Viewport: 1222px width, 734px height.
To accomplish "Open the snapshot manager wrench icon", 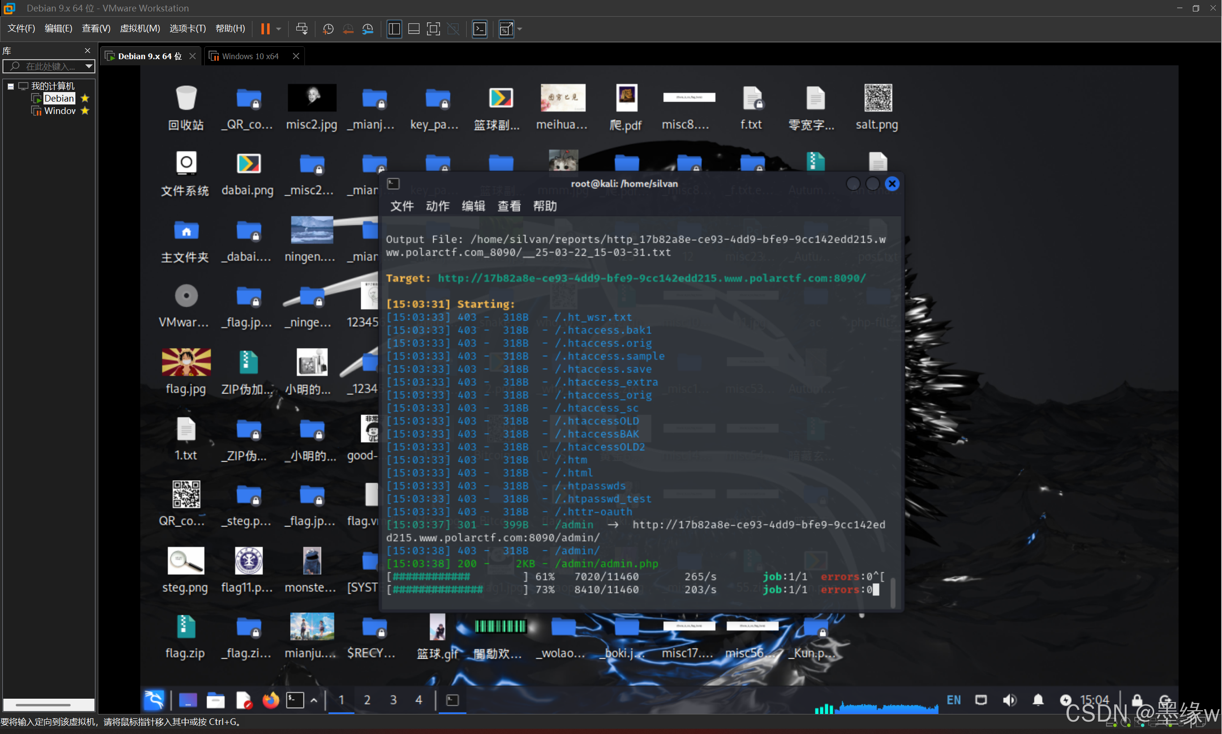I will 367,29.
